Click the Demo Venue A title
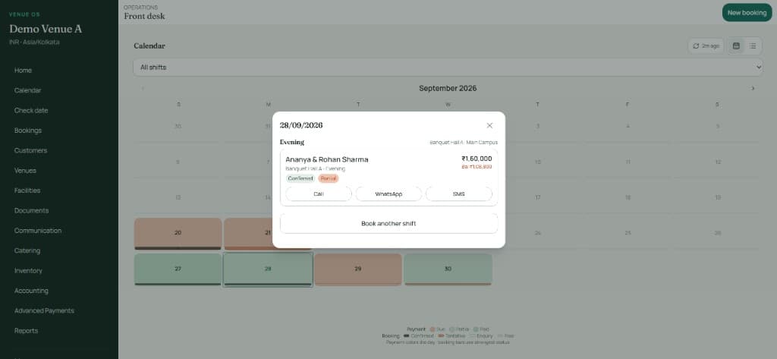This screenshot has width=777, height=359. pos(46,30)
